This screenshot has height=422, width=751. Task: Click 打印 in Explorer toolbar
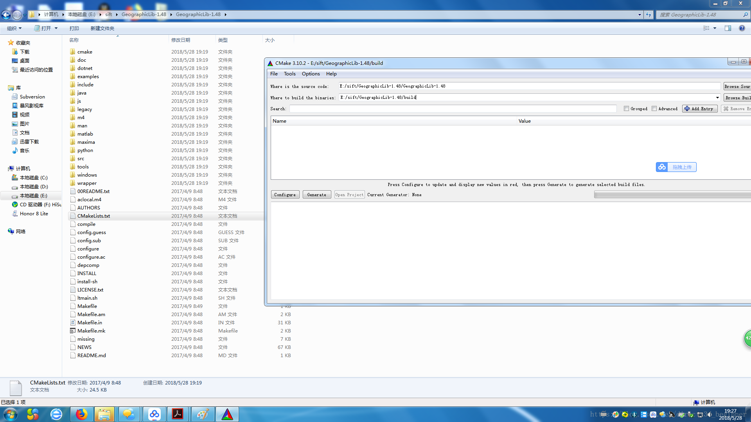(x=74, y=28)
